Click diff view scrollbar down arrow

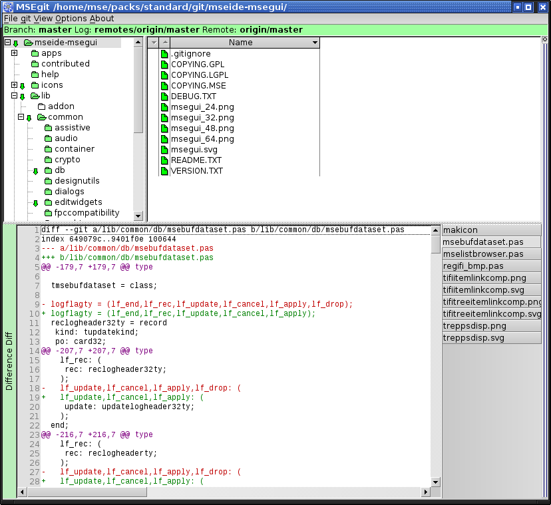(436, 482)
